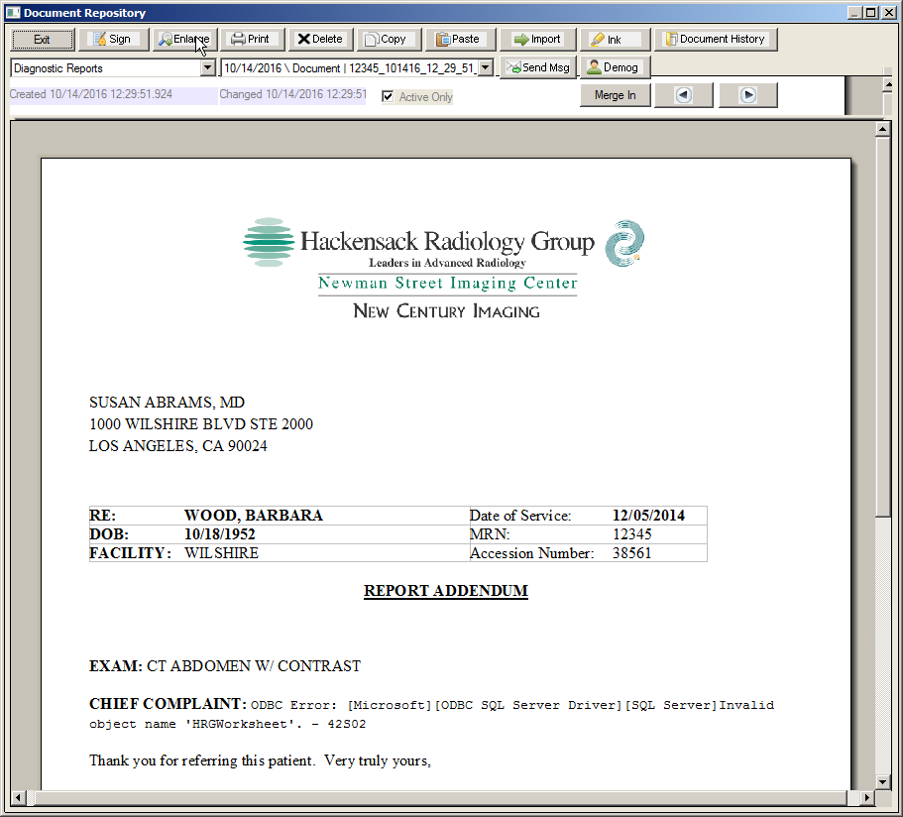Delete the displayed document
903x817 pixels.
click(319, 40)
